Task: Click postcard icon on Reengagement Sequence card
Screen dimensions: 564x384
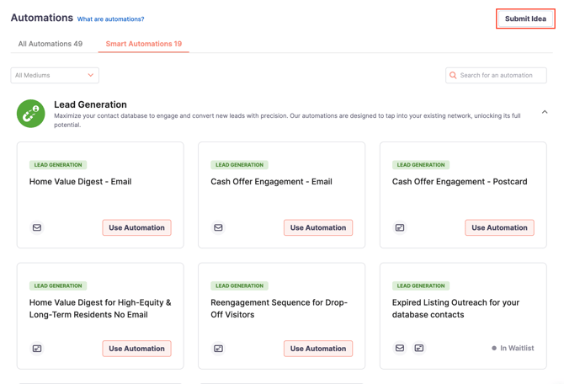Action: pos(218,349)
